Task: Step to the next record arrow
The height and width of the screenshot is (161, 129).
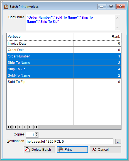Action: 25,127
